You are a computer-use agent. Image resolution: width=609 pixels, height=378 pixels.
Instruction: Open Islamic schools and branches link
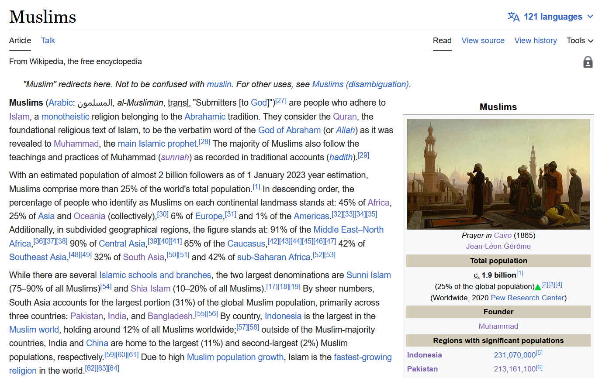pyautogui.click(x=155, y=275)
